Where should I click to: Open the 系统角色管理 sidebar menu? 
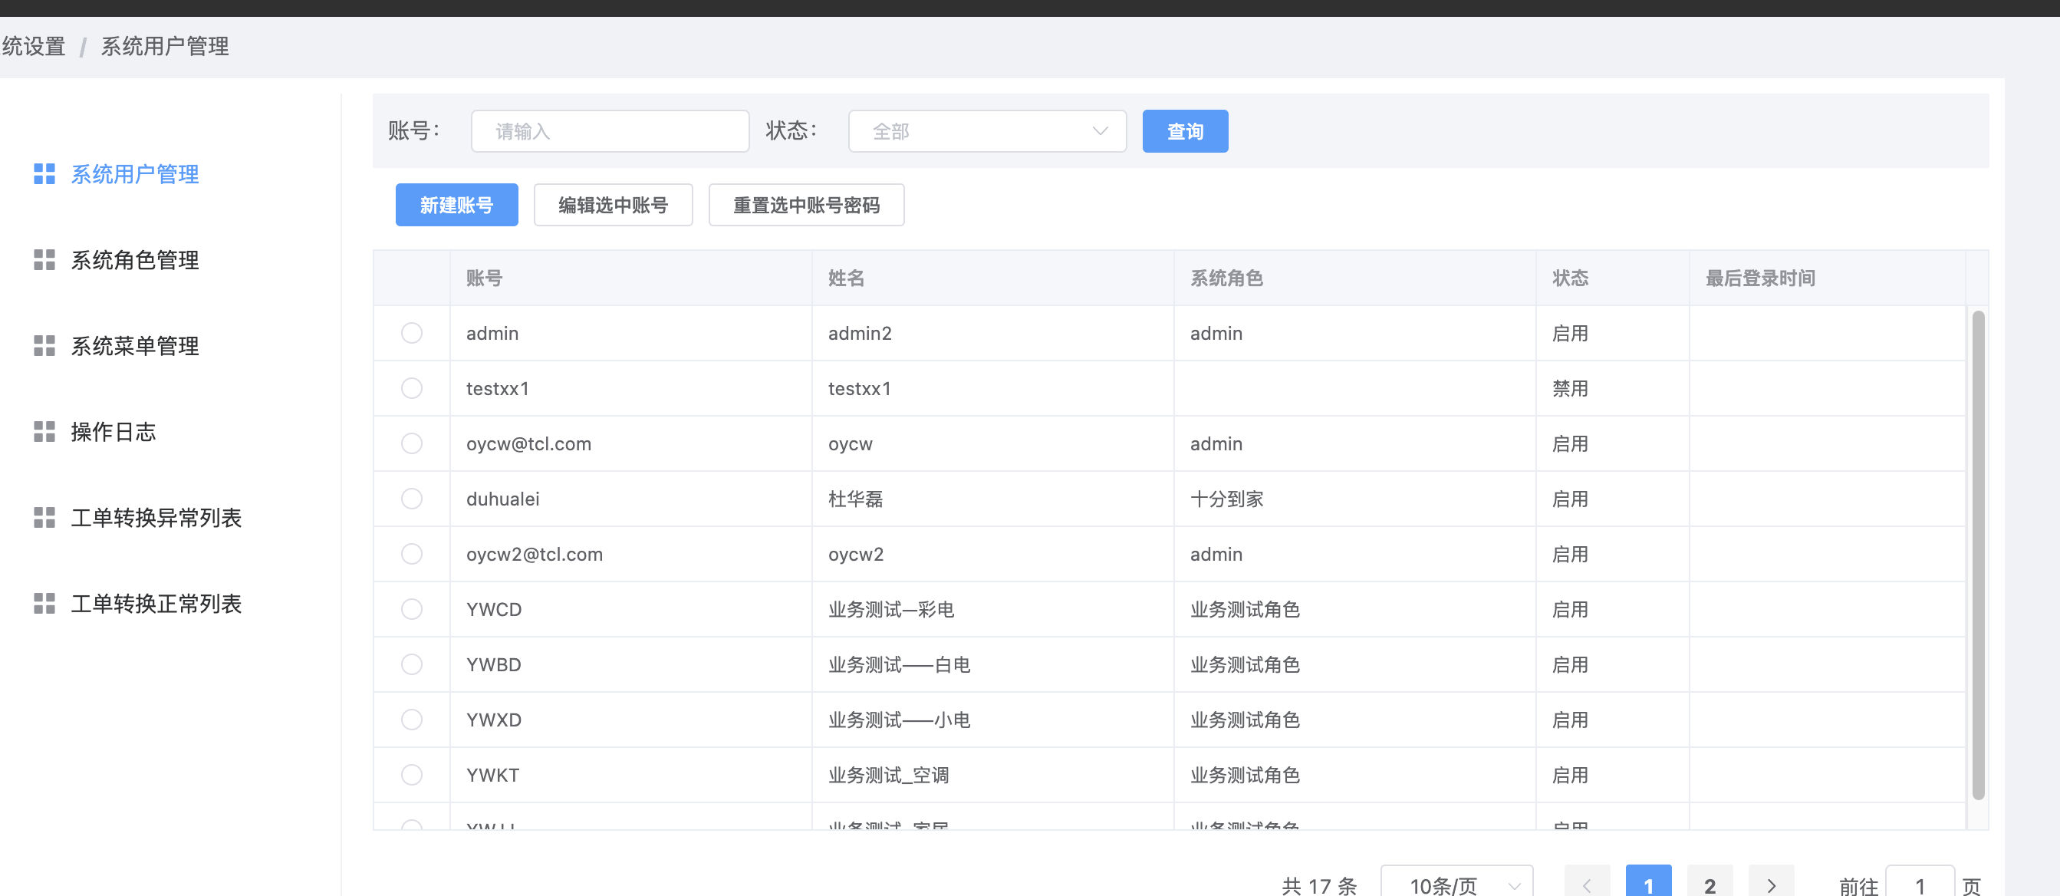(135, 260)
